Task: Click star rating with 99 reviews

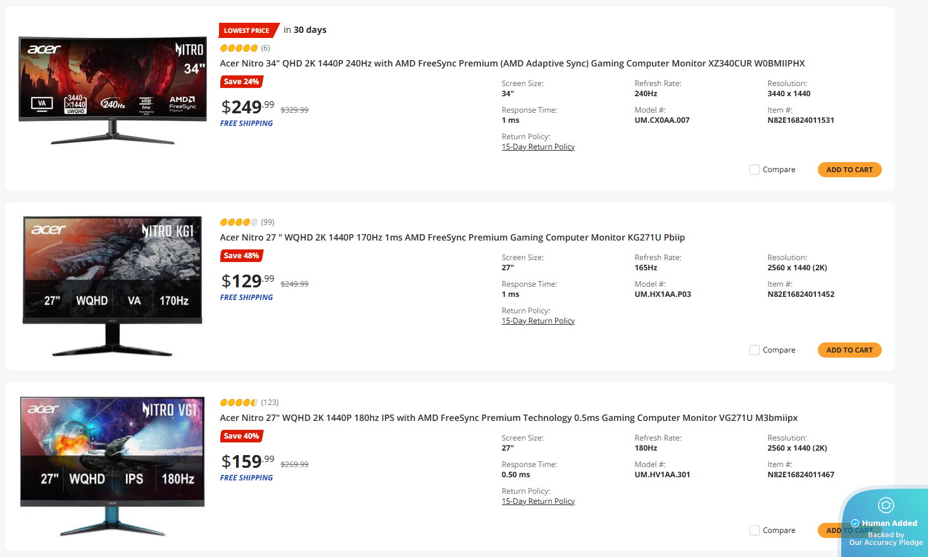Action: tap(239, 222)
